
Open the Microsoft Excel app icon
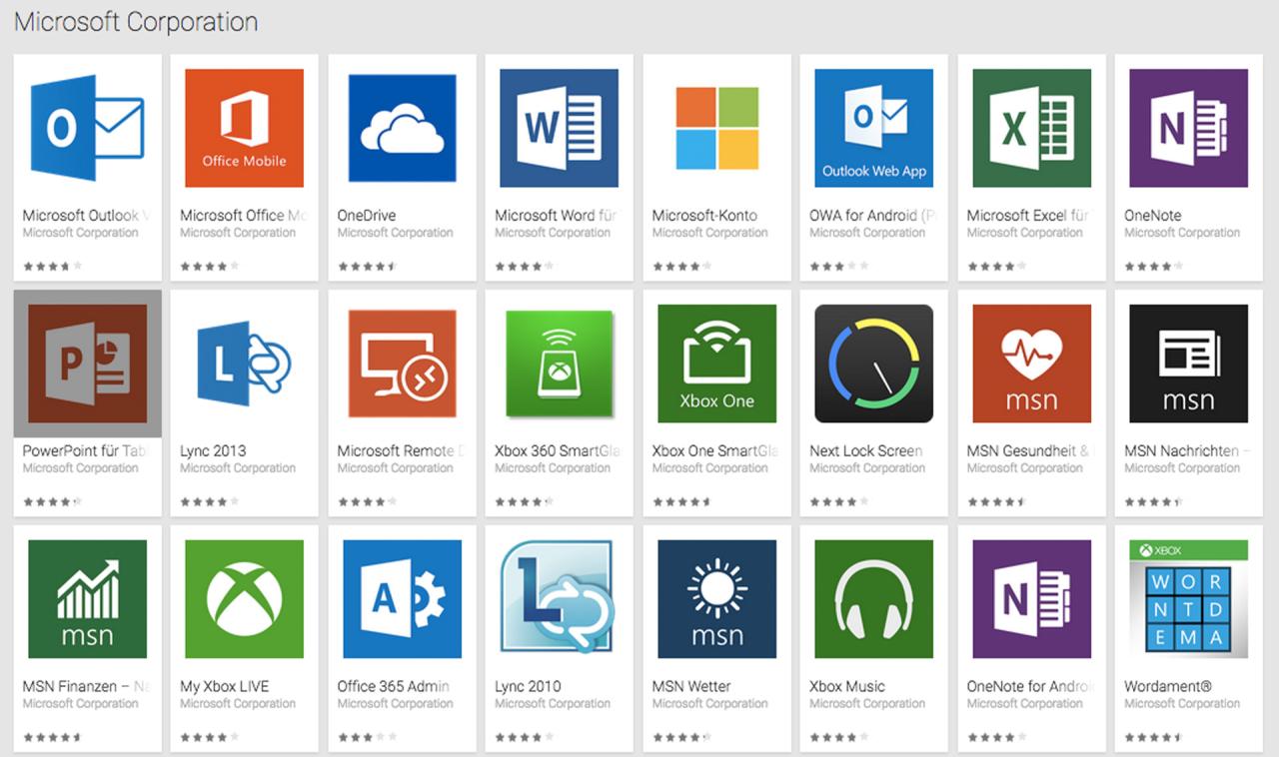(x=1031, y=128)
